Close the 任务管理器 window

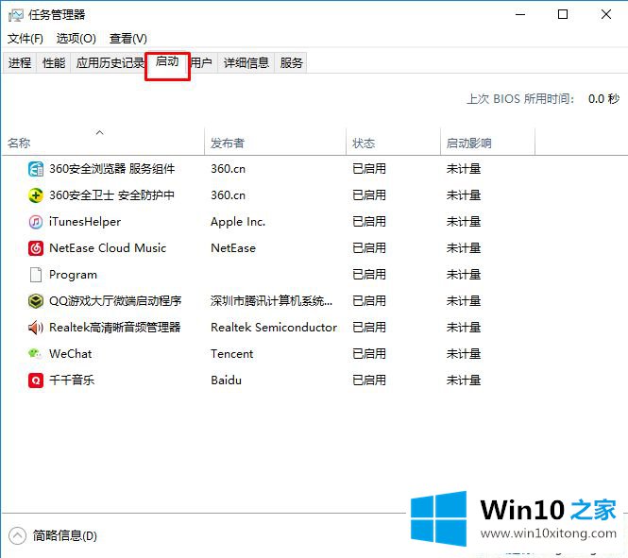[x=606, y=15]
